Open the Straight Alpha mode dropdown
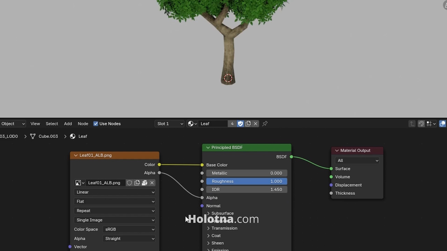 (130, 238)
